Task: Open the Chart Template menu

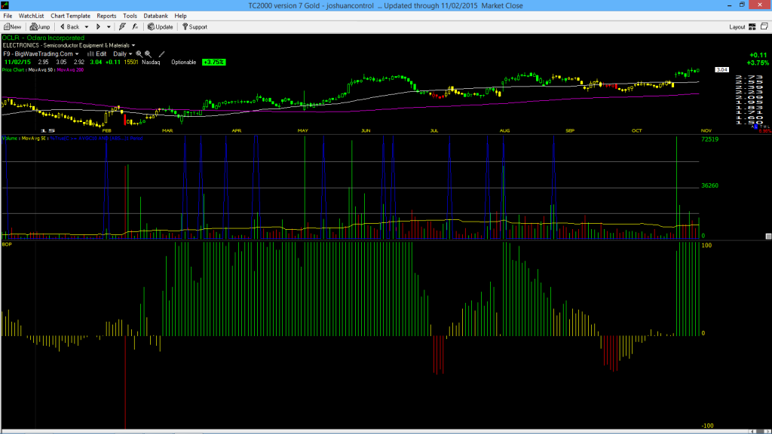Action: 70,16
